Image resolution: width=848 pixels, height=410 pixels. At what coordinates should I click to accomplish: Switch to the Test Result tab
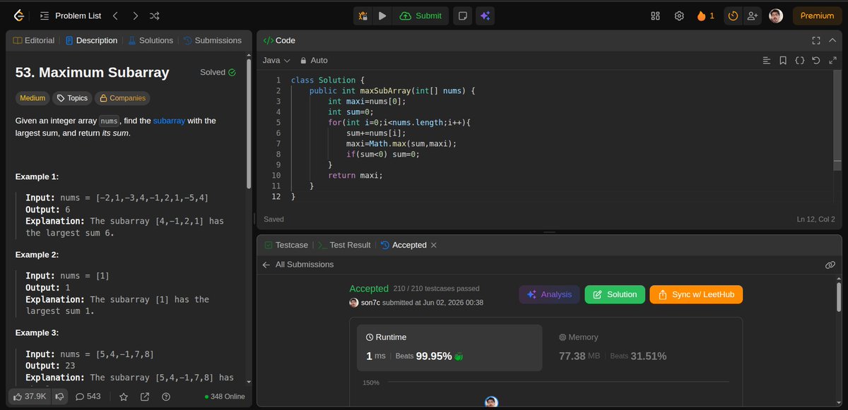pos(344,245)
